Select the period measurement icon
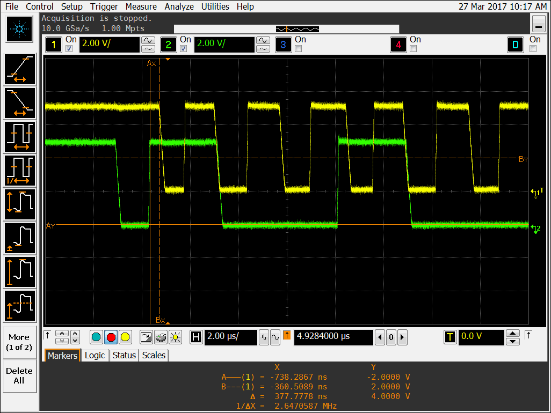Screen dimensions: 551x413 [20, 137]
